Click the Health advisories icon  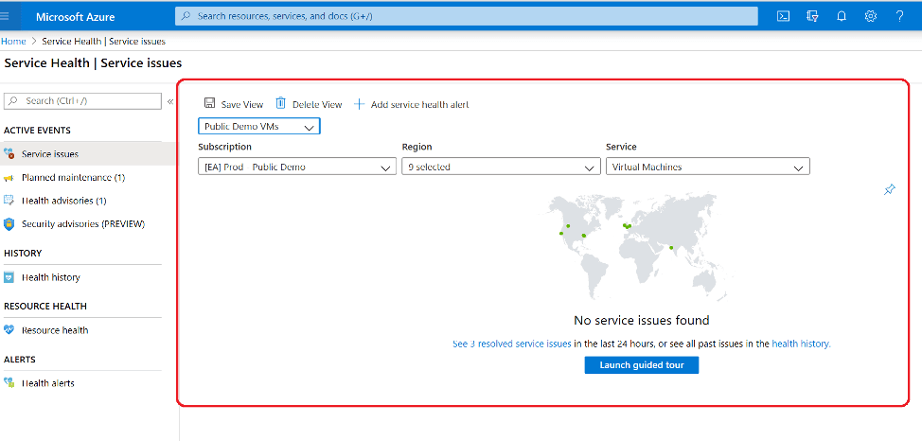9,201
